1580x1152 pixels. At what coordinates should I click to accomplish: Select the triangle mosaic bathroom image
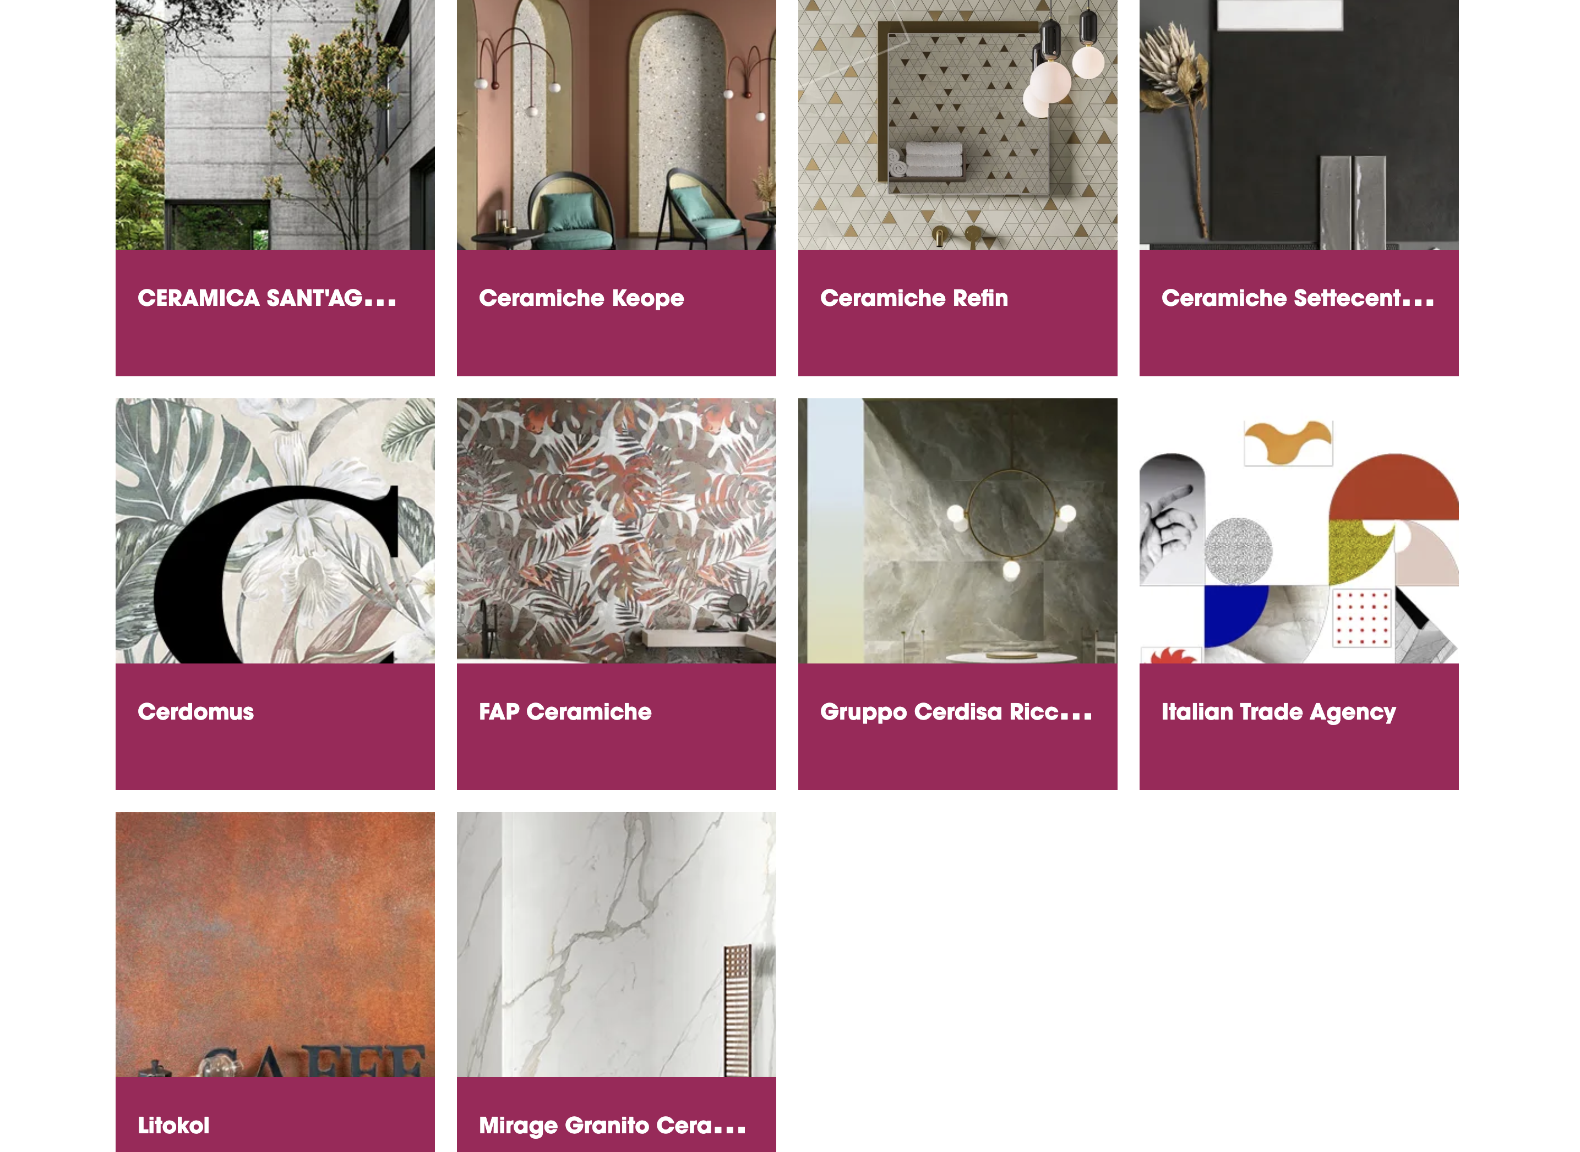(957, 125)
